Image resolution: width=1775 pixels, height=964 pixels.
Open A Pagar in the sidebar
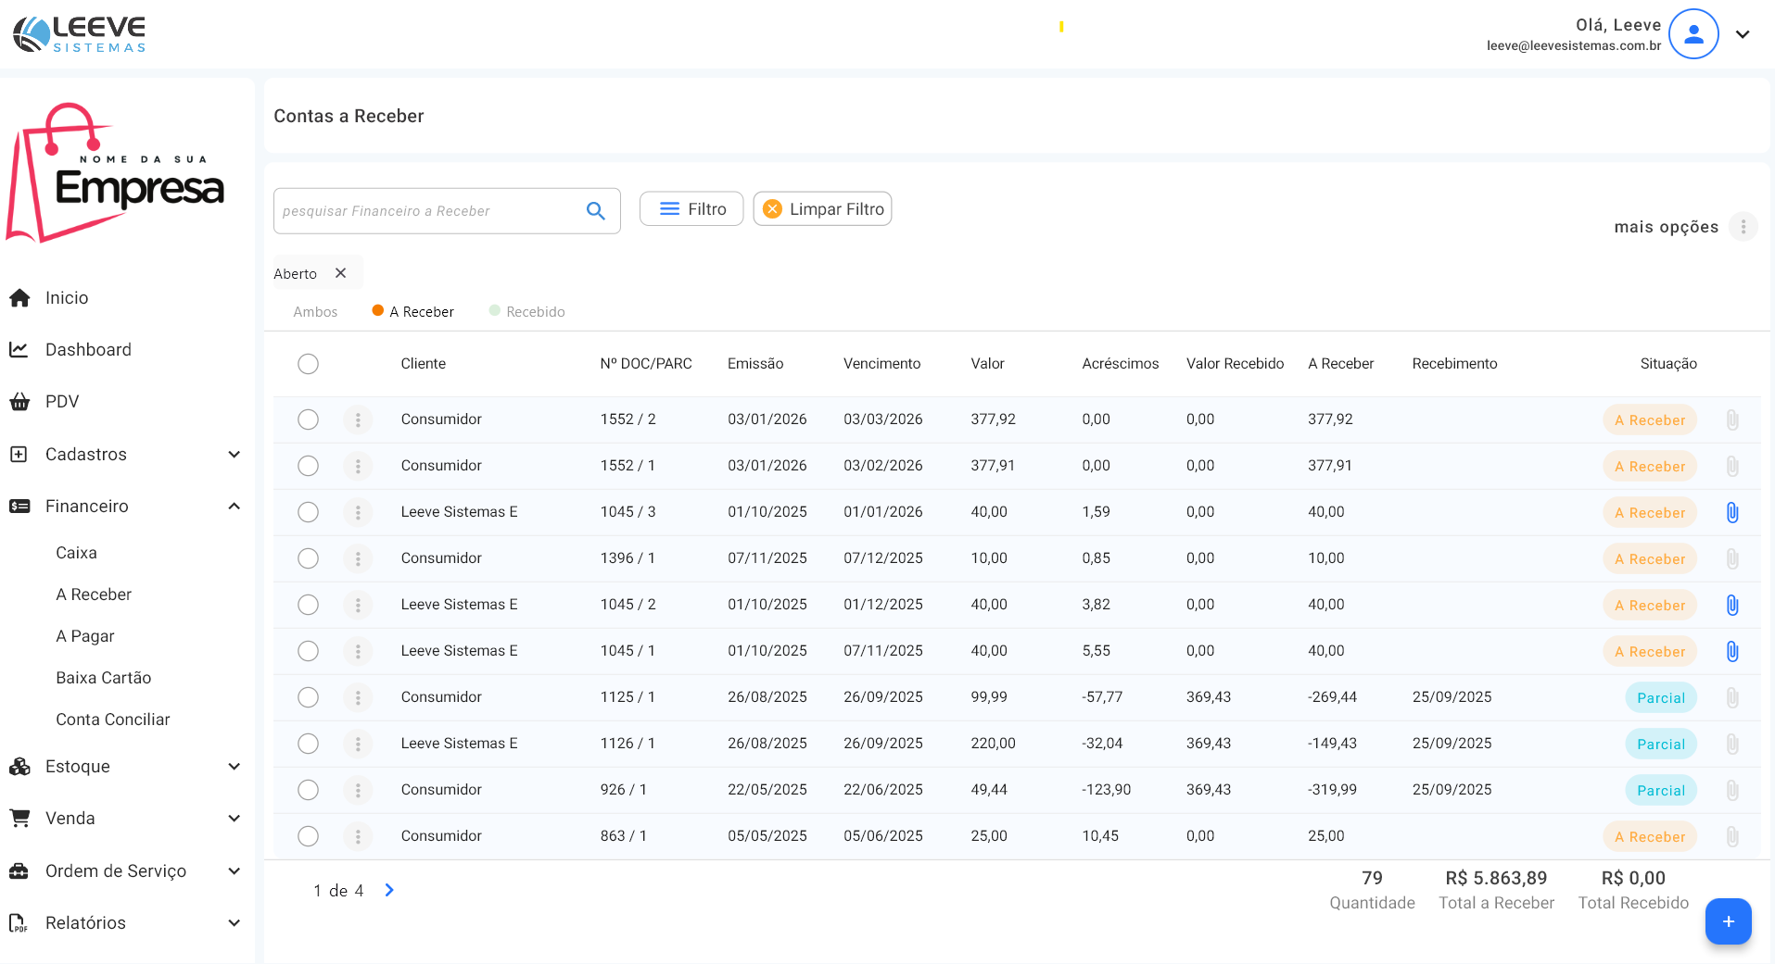tap(85, 636)
